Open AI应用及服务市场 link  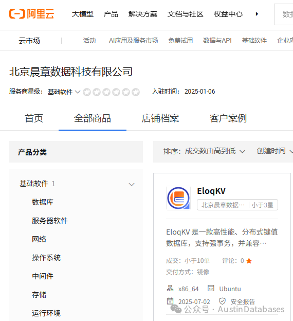(134, 41)
